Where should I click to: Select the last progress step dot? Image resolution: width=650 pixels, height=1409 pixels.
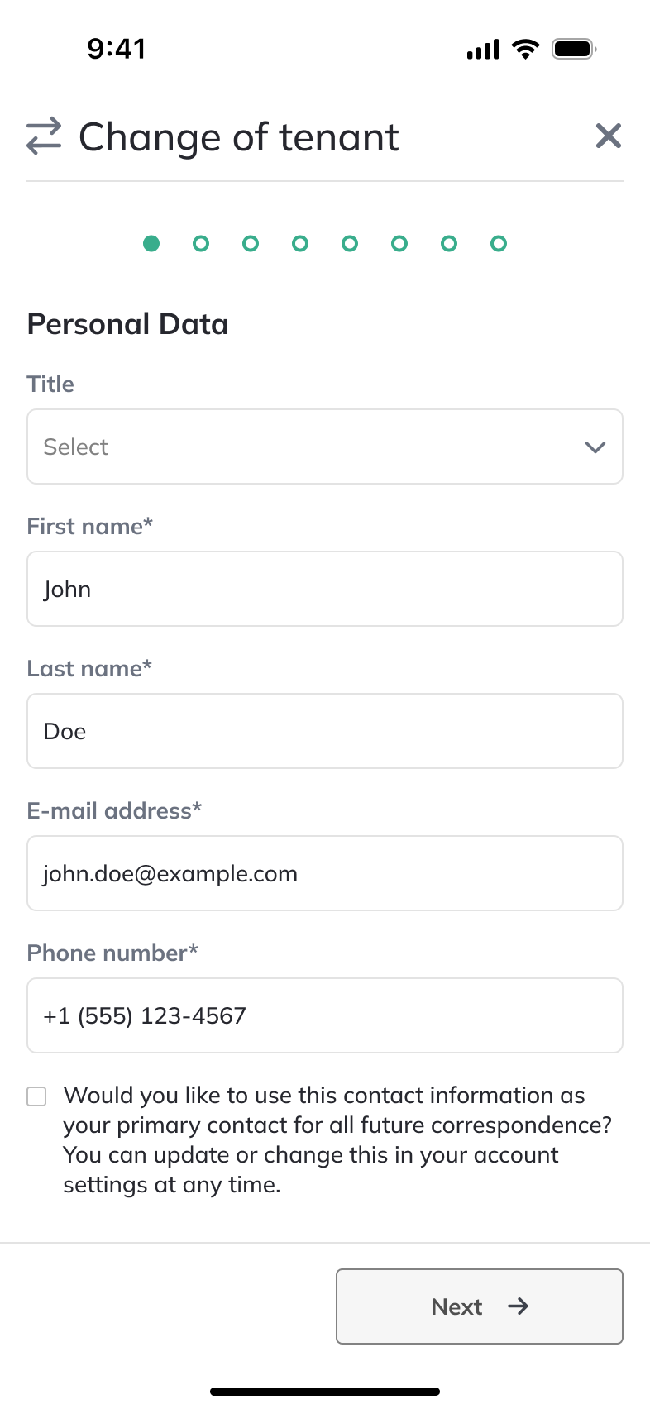[499, 243]
